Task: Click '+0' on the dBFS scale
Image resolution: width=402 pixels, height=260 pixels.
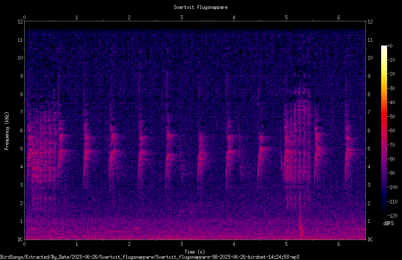Action: (390, 46)
